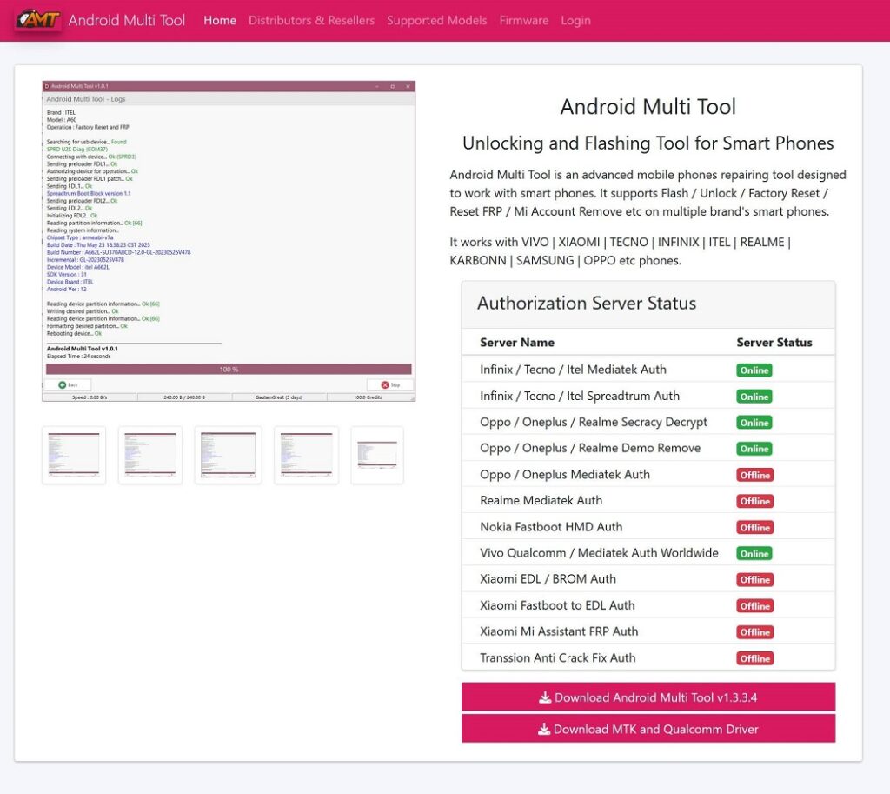Open the Supported Models page
The width and height of the screenshot is (890, 794).
(x=436, y=21)
